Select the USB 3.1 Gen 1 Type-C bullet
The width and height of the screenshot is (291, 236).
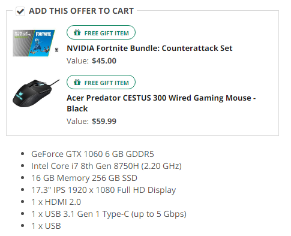point(109,214)
